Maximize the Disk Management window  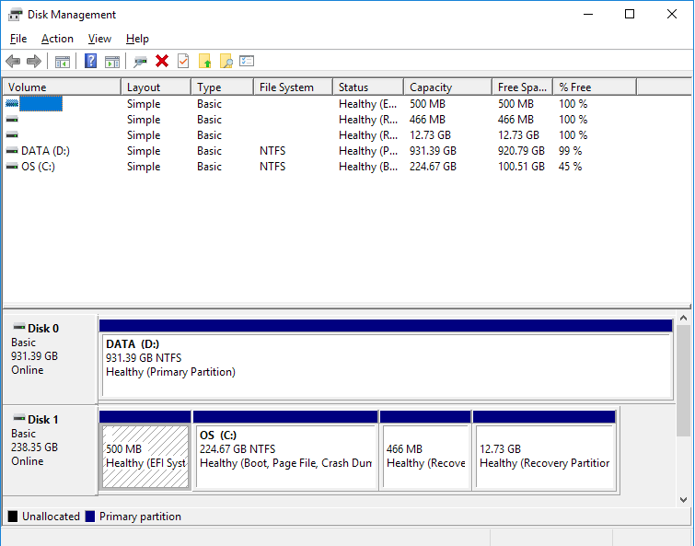(630, 14)
